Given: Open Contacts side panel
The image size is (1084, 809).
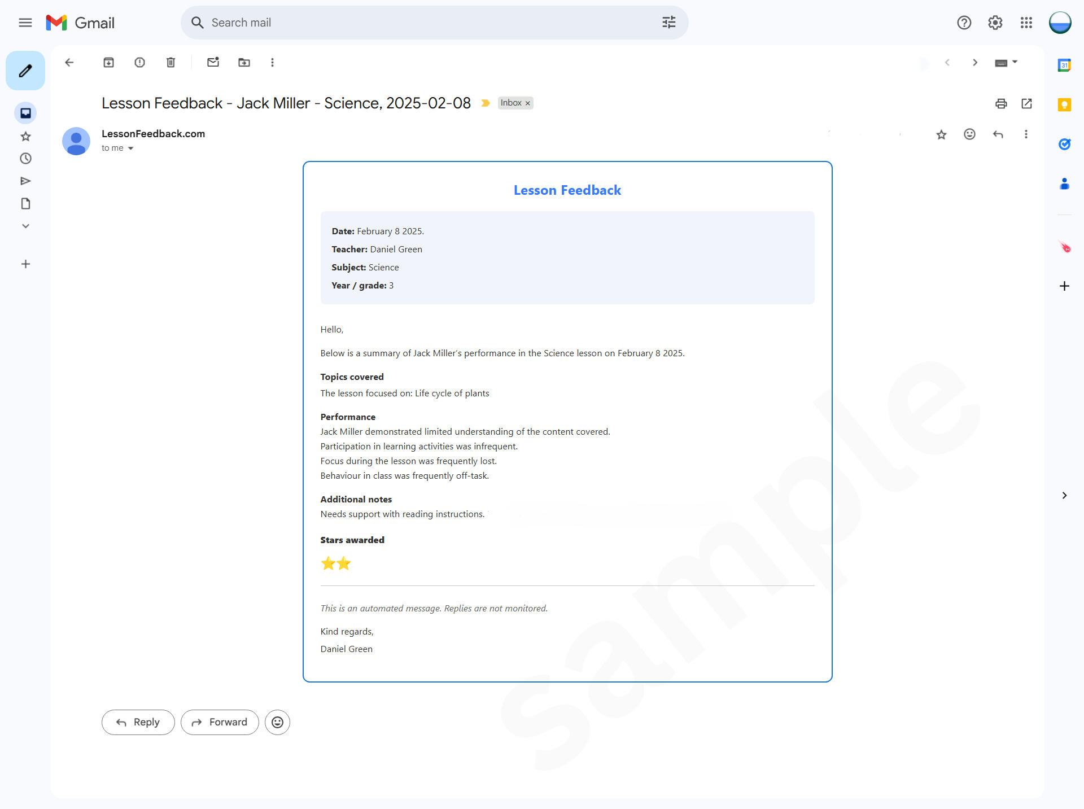Looking at the screenshot, I should (x=1064, y=184).
